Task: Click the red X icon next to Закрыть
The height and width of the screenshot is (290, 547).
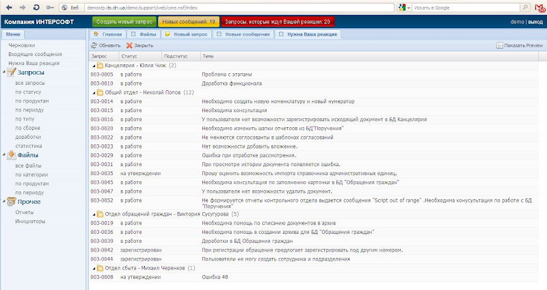Action: 129,45
